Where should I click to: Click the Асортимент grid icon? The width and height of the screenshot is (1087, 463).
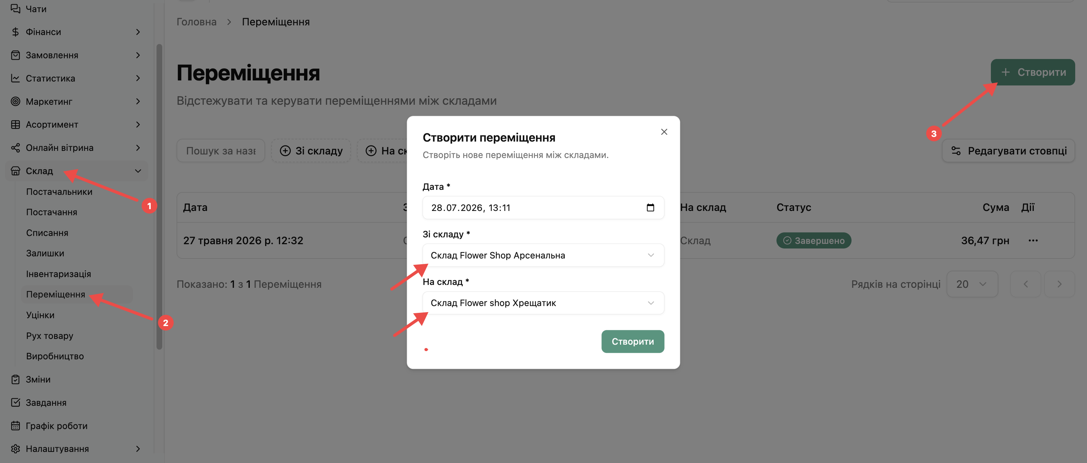[15, 124]
